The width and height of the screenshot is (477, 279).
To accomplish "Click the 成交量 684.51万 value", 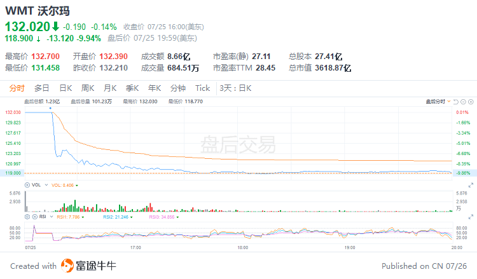I will point(183,68).
